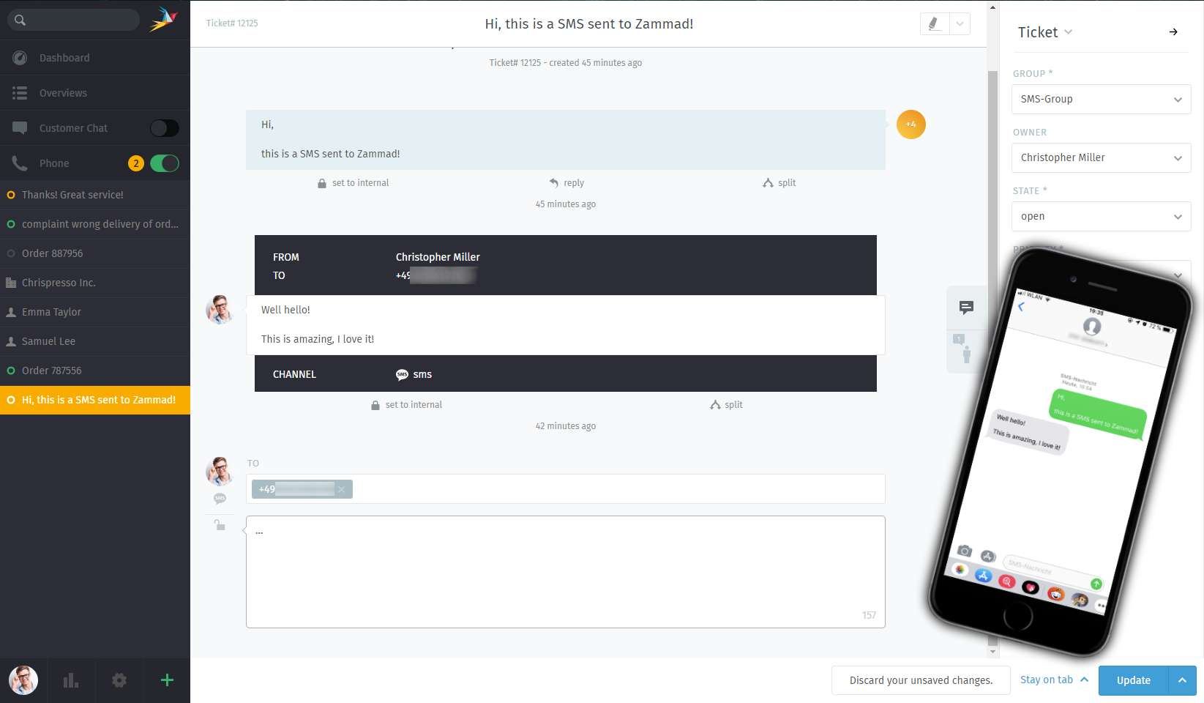The image size is (1204, 703).
Task: Click the Zammad bird logo
Action: click(164, 18)
